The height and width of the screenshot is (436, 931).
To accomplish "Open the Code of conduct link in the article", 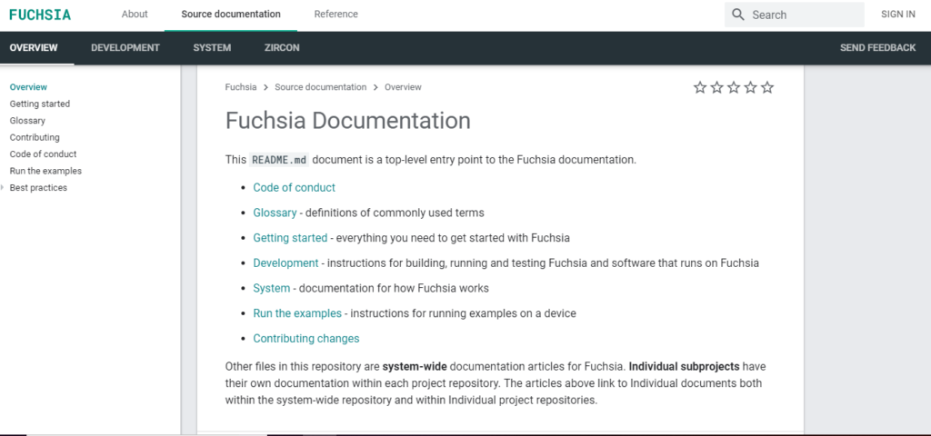I will coord(294,188).
